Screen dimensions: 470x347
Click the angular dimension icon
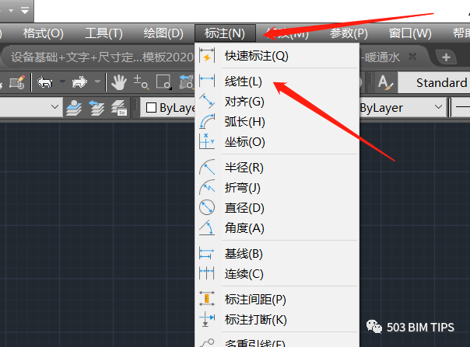pos(207,227)
